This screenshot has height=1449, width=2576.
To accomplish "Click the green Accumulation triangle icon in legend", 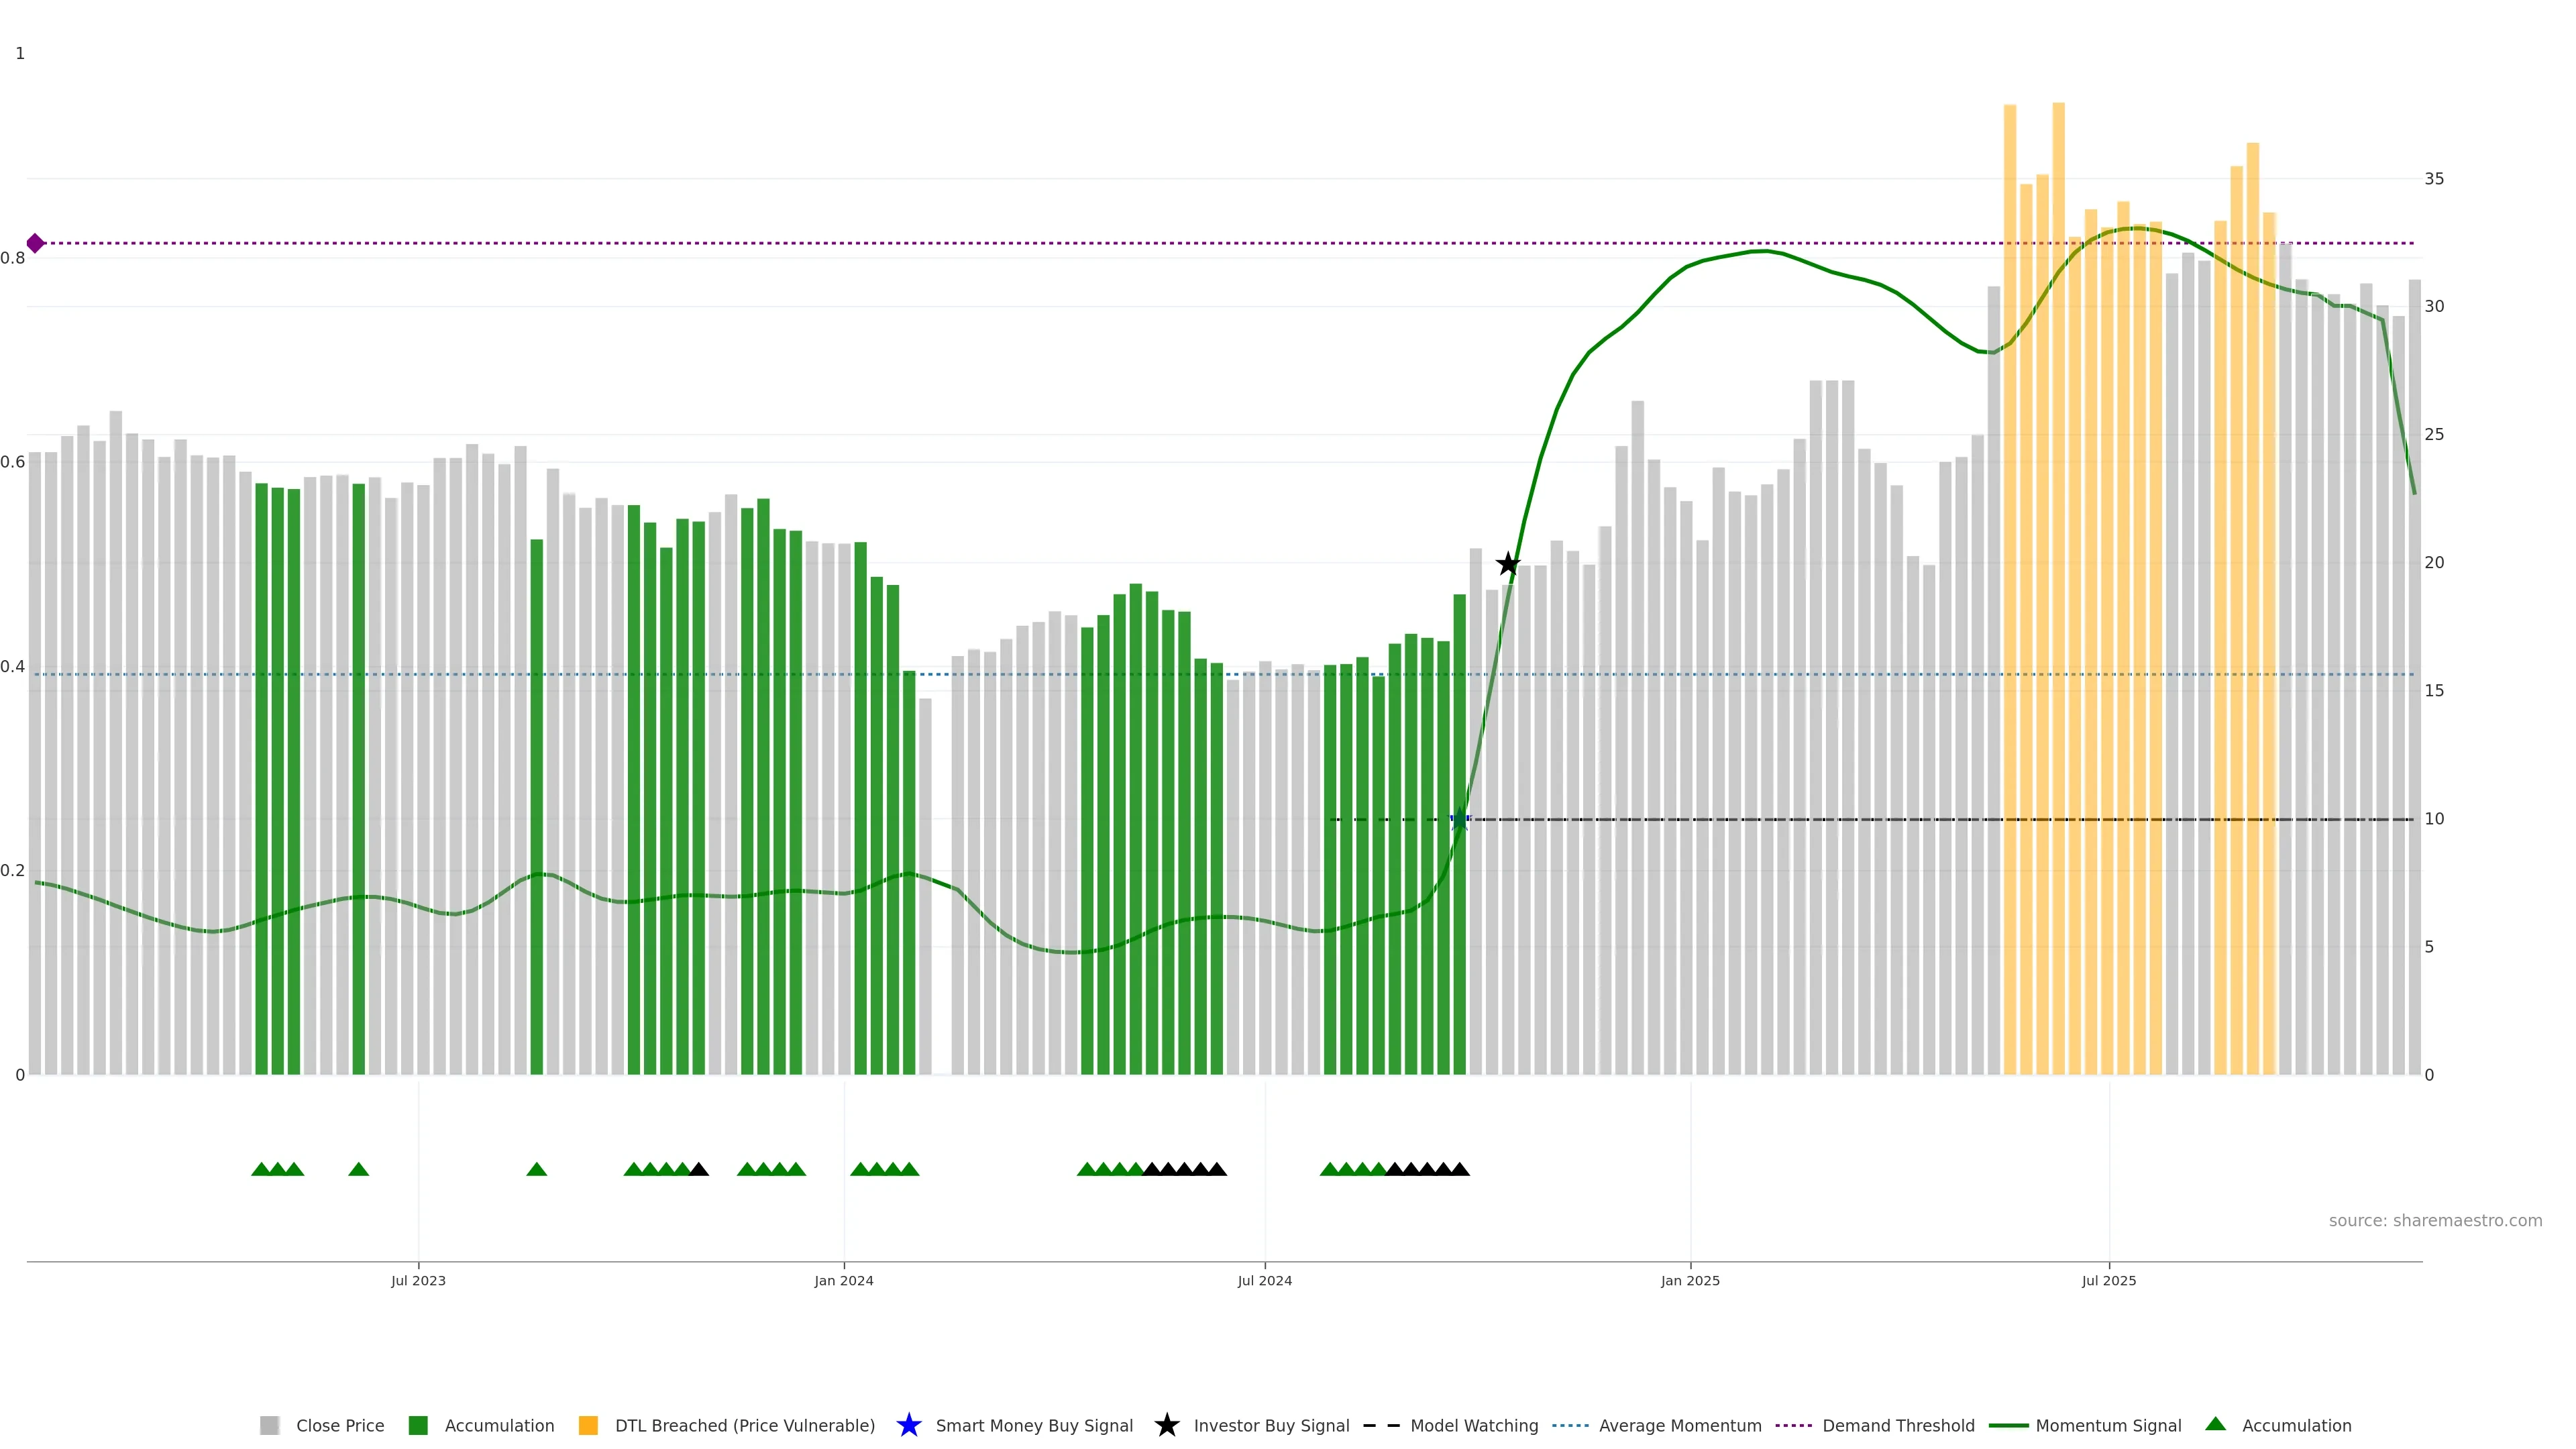I will pyautogui.click(x=2215, y=1424).
